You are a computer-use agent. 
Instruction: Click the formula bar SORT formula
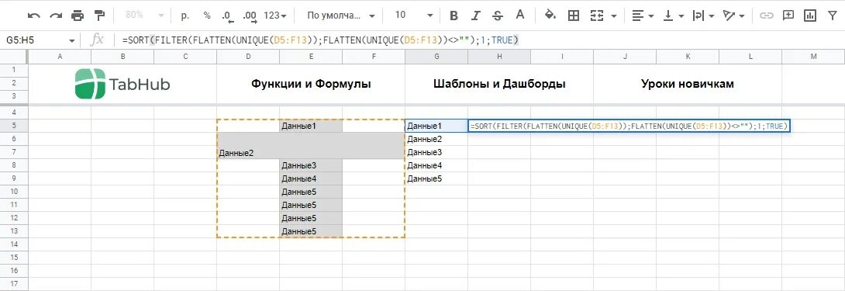(320, 40)
